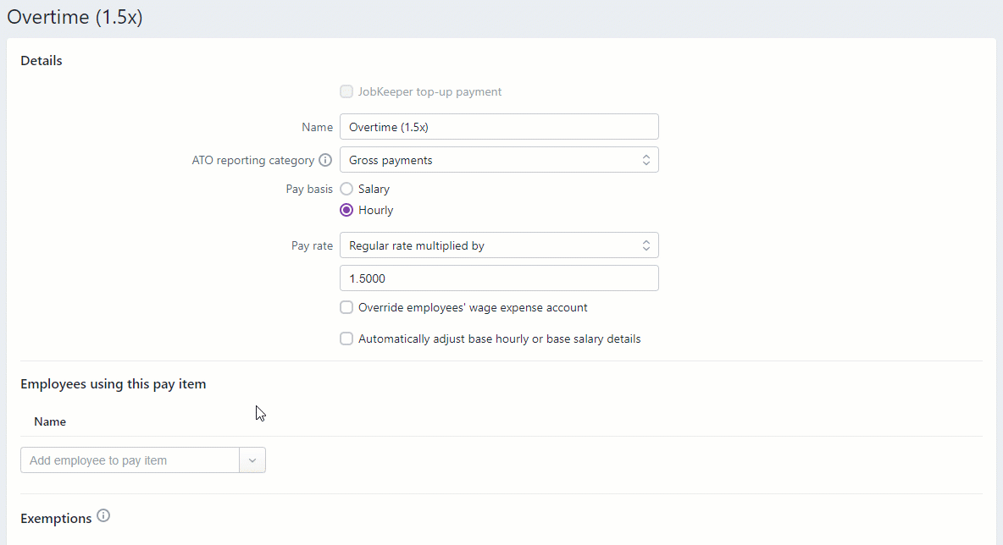
Task: Click the Employees using this pay item heading
Action: tap(114, 384)
